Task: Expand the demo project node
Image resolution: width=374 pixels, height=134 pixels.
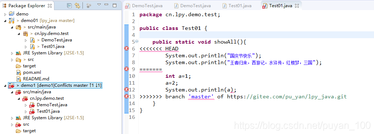Action: (x=5, y=14)
